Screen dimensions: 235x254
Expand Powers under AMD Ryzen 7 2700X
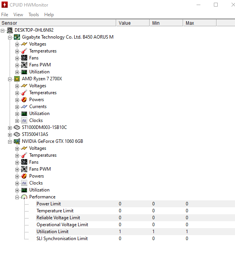click(17, 100)
